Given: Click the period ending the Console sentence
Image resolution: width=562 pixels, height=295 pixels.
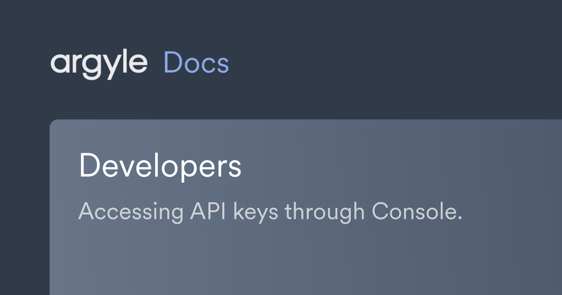Looking at the screenshot, I should coord(459,219).
